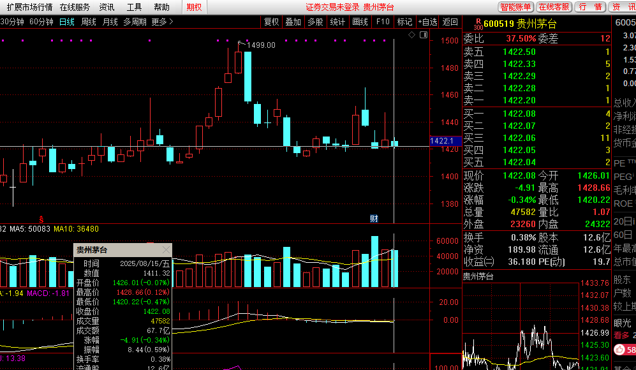Open the 多股 multi-stock view

[x=315, y=22]
